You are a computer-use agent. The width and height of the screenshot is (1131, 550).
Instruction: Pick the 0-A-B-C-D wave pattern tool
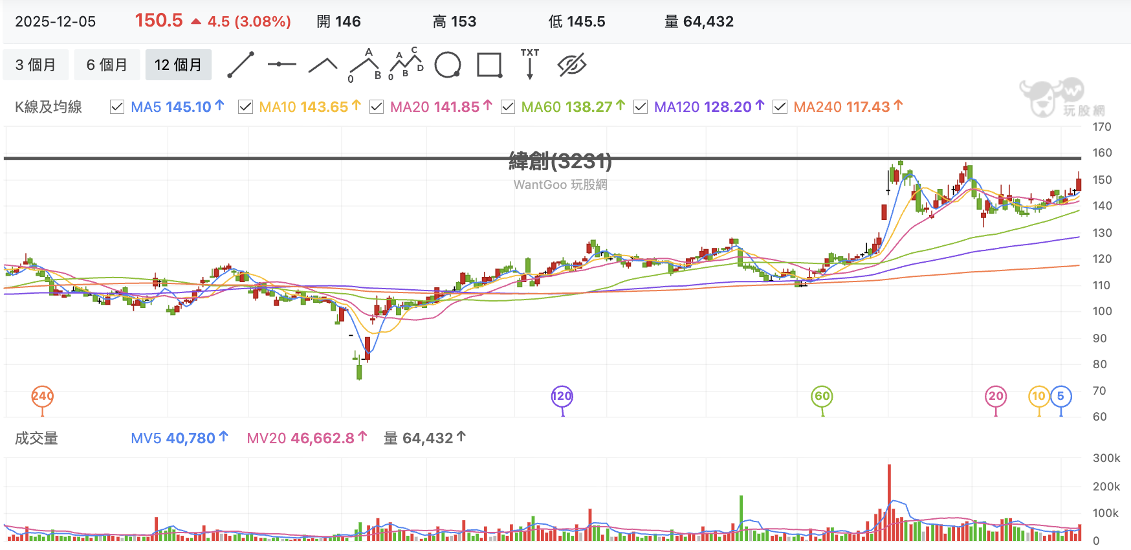(406, 64)
